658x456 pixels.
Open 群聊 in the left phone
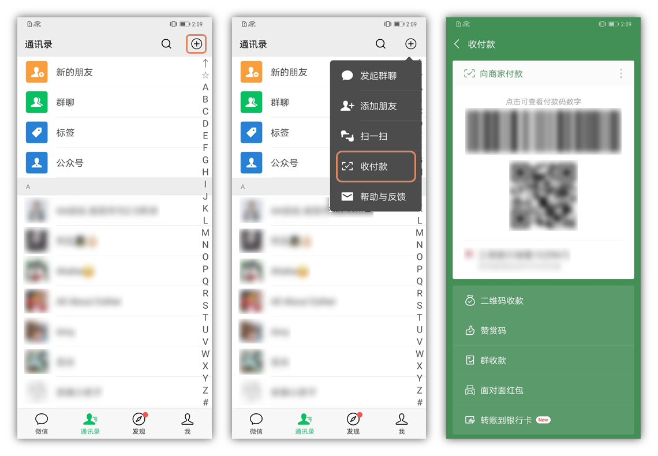pyautogui.click(x=109, y=102)
